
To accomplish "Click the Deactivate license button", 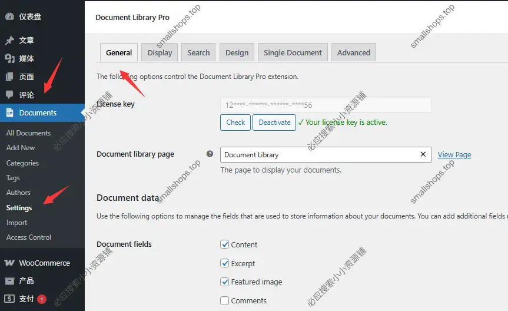I will click(x=274, y=123).
